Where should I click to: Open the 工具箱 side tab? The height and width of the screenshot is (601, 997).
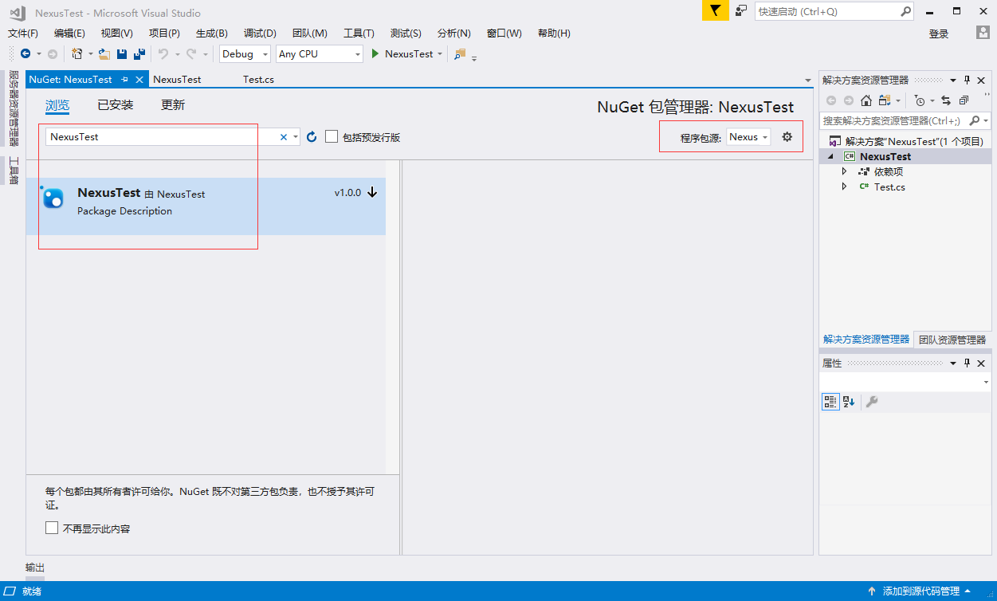pyautogui.click(x=14, y=171)
